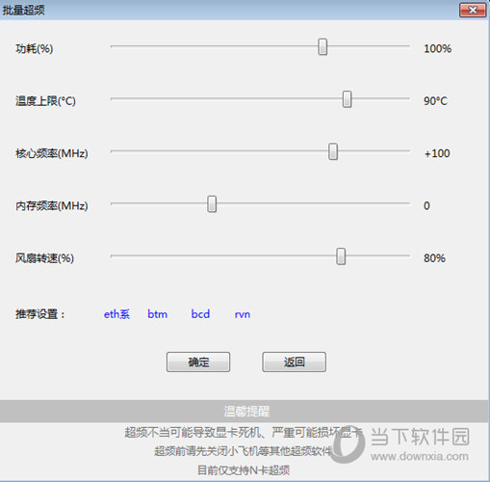
Task: Click the 功耗(%) slider handle
Action: pyautogui.click(x=322, y=47)
